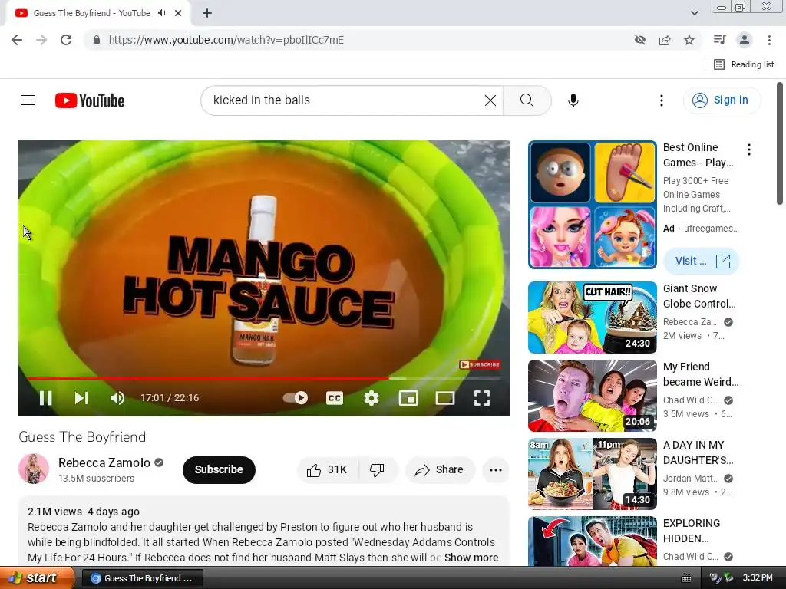
Task: Select the Guess The Boyfriend tab
Action: [97, 14]
